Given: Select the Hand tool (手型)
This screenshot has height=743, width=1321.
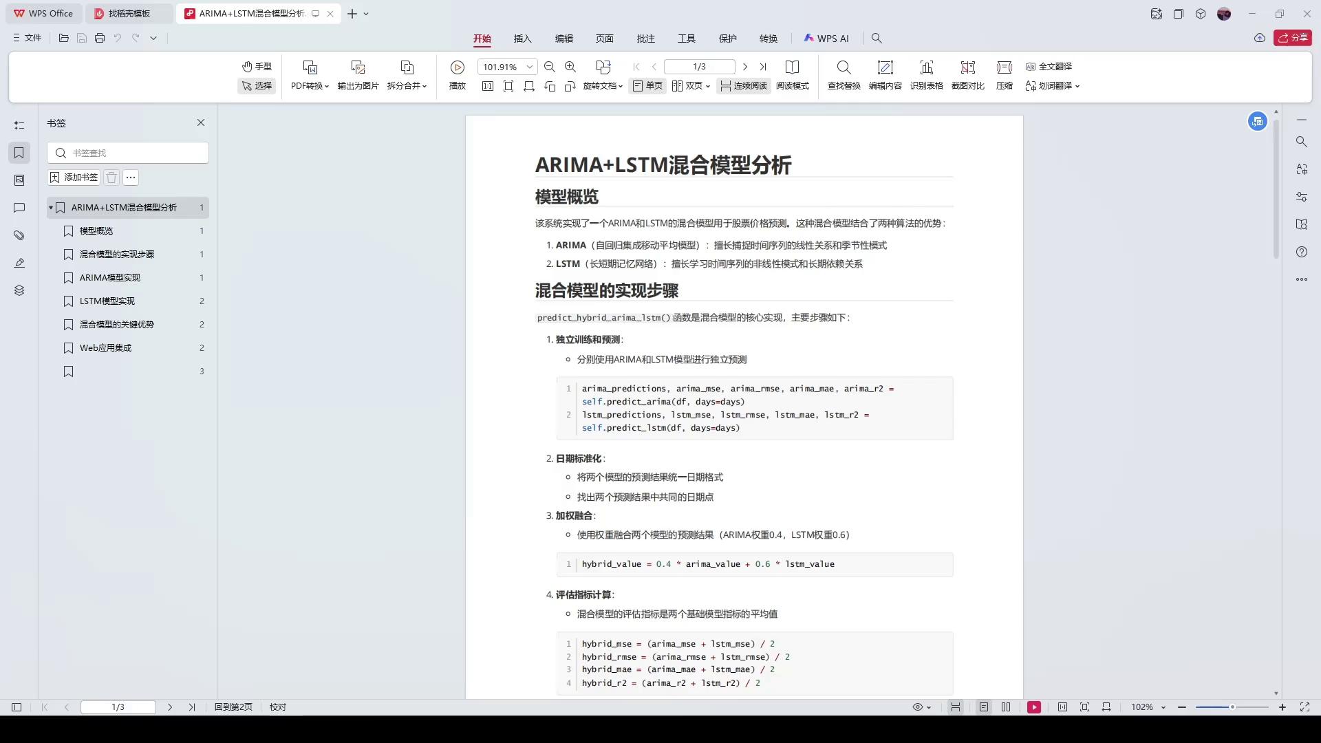Looking at the screenshot, I should click(x=257, y=66).
